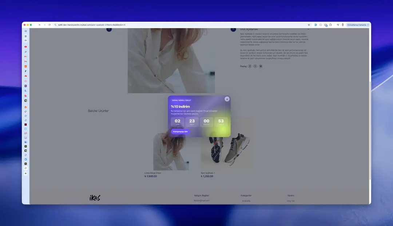
Task: Open the Chrome three-dot menu
Action: pos(368,25)
